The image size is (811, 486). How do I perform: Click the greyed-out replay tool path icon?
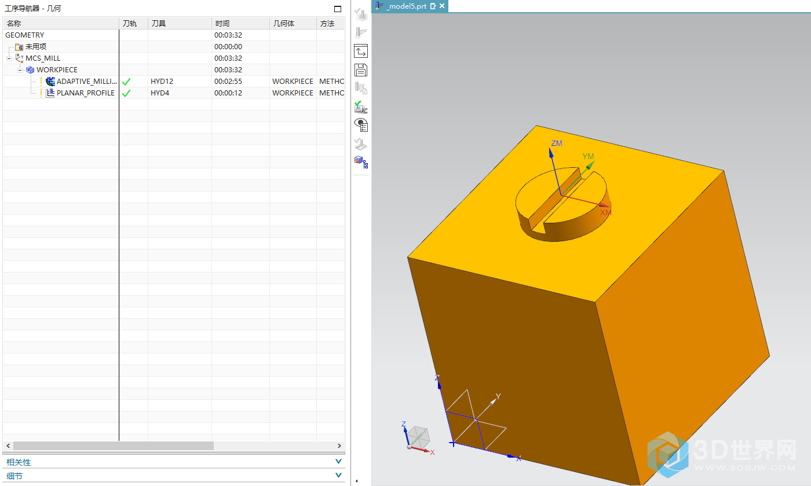(x=361, y=33)
